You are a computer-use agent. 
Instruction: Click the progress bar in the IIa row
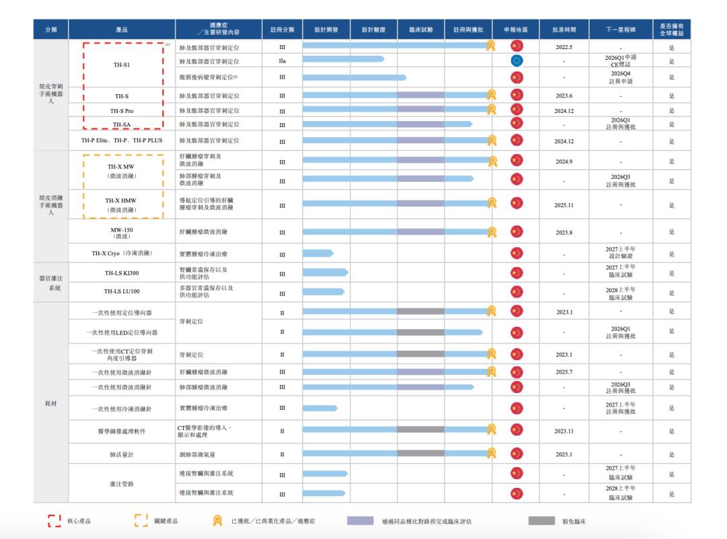(x=343, y=59)
